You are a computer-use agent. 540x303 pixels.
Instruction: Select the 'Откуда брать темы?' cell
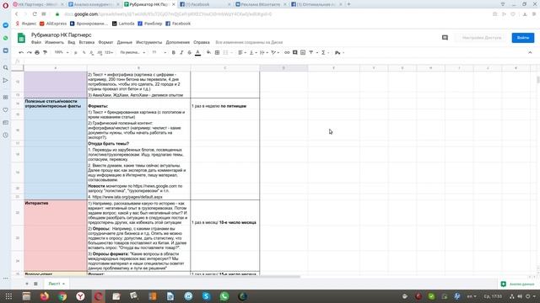click(138, 144)
